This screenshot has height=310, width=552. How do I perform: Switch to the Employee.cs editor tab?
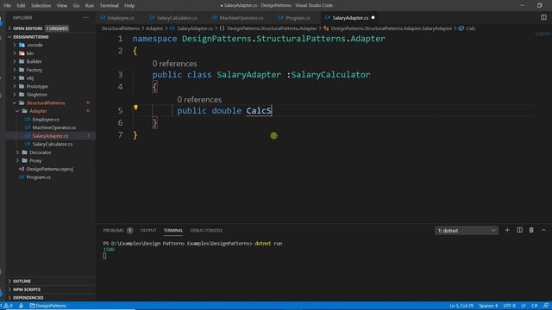(121, 17)
